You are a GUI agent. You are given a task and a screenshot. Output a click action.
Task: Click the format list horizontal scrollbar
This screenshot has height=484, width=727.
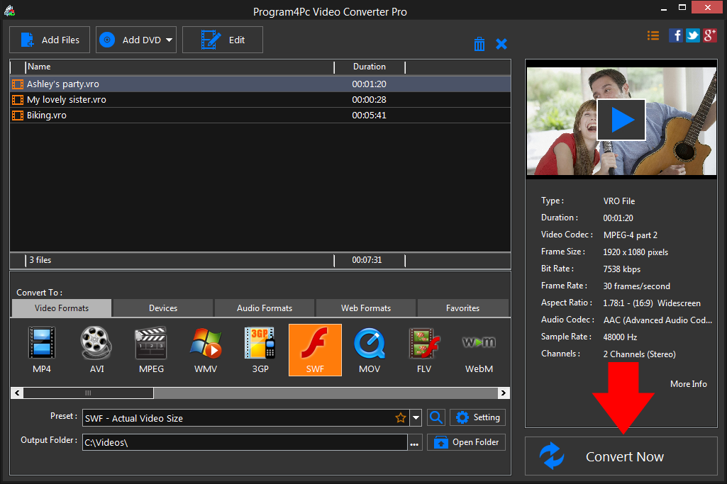[x=89, y=393]
